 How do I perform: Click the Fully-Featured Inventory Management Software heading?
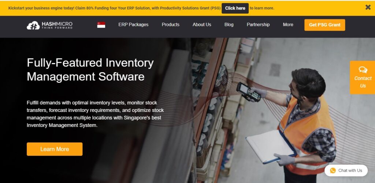click(90, 70)
